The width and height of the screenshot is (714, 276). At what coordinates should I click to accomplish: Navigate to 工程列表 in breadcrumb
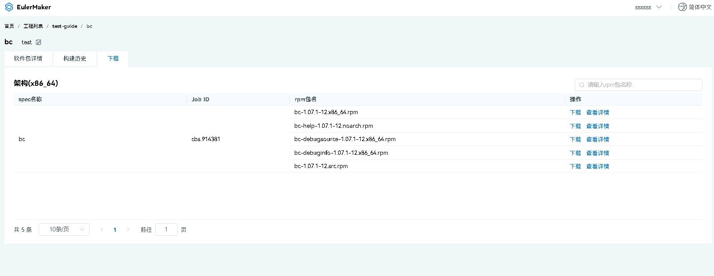tap(33, 26)
